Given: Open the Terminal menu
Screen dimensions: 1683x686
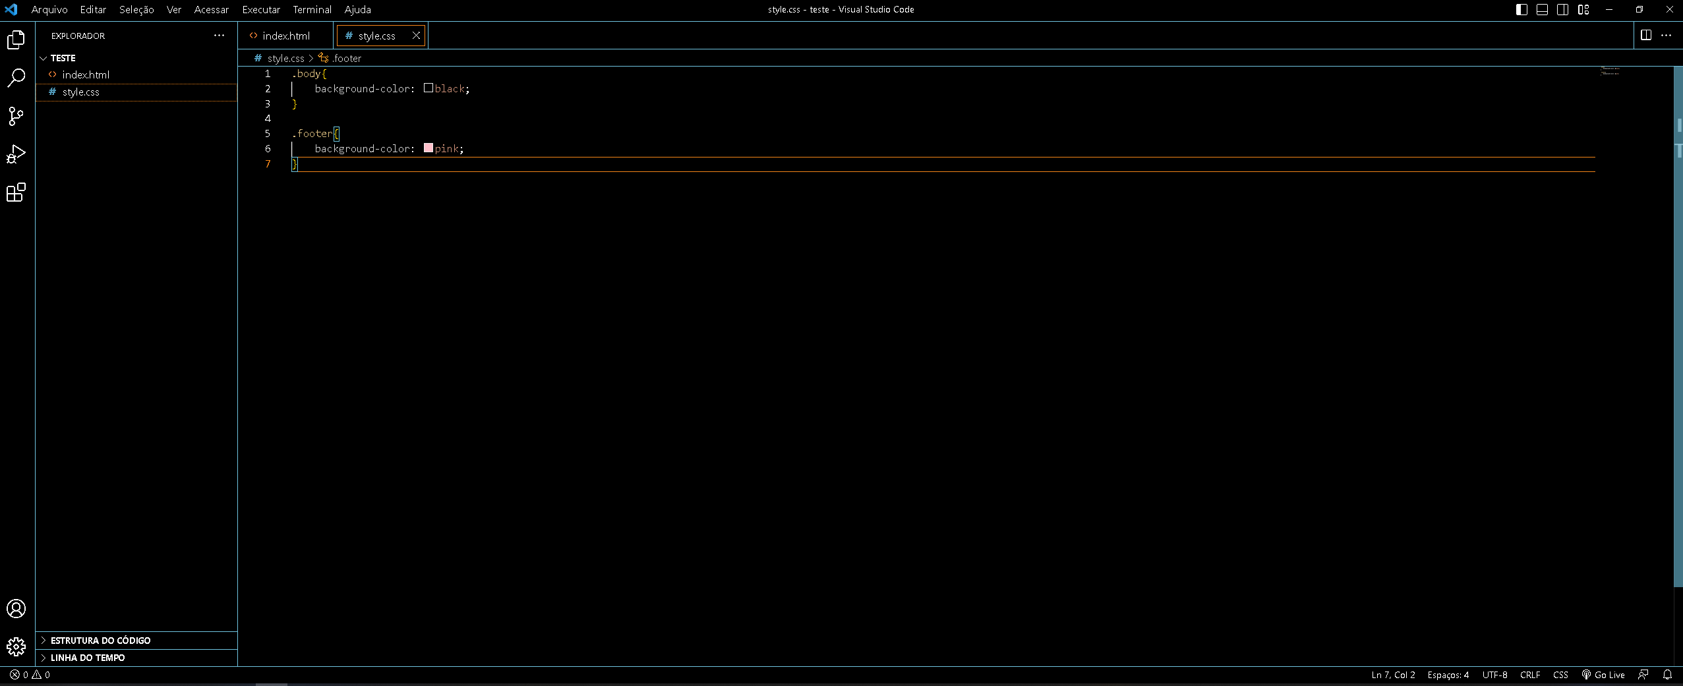Looking at the screenshot, I should tap(312, 9).
